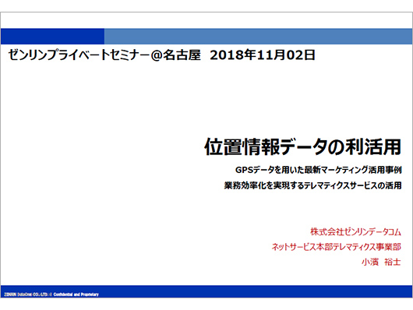Select the GPSデータを用いた最新マーケティング活用事例 subtitle
Screen dimensions: 413x310
(318, 170)
